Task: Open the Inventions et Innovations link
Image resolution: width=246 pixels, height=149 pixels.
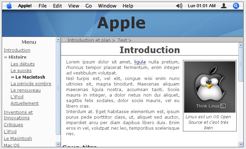Action: point(18,115)
